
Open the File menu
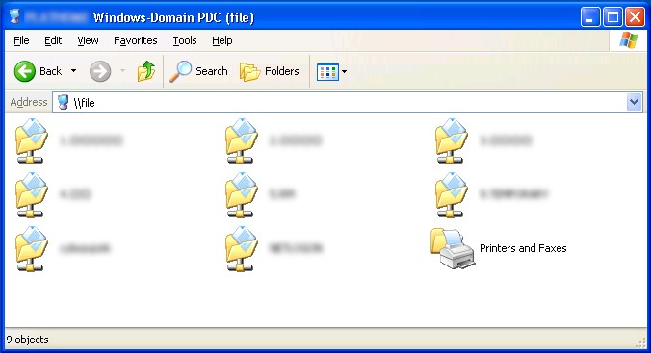(21, 40)
